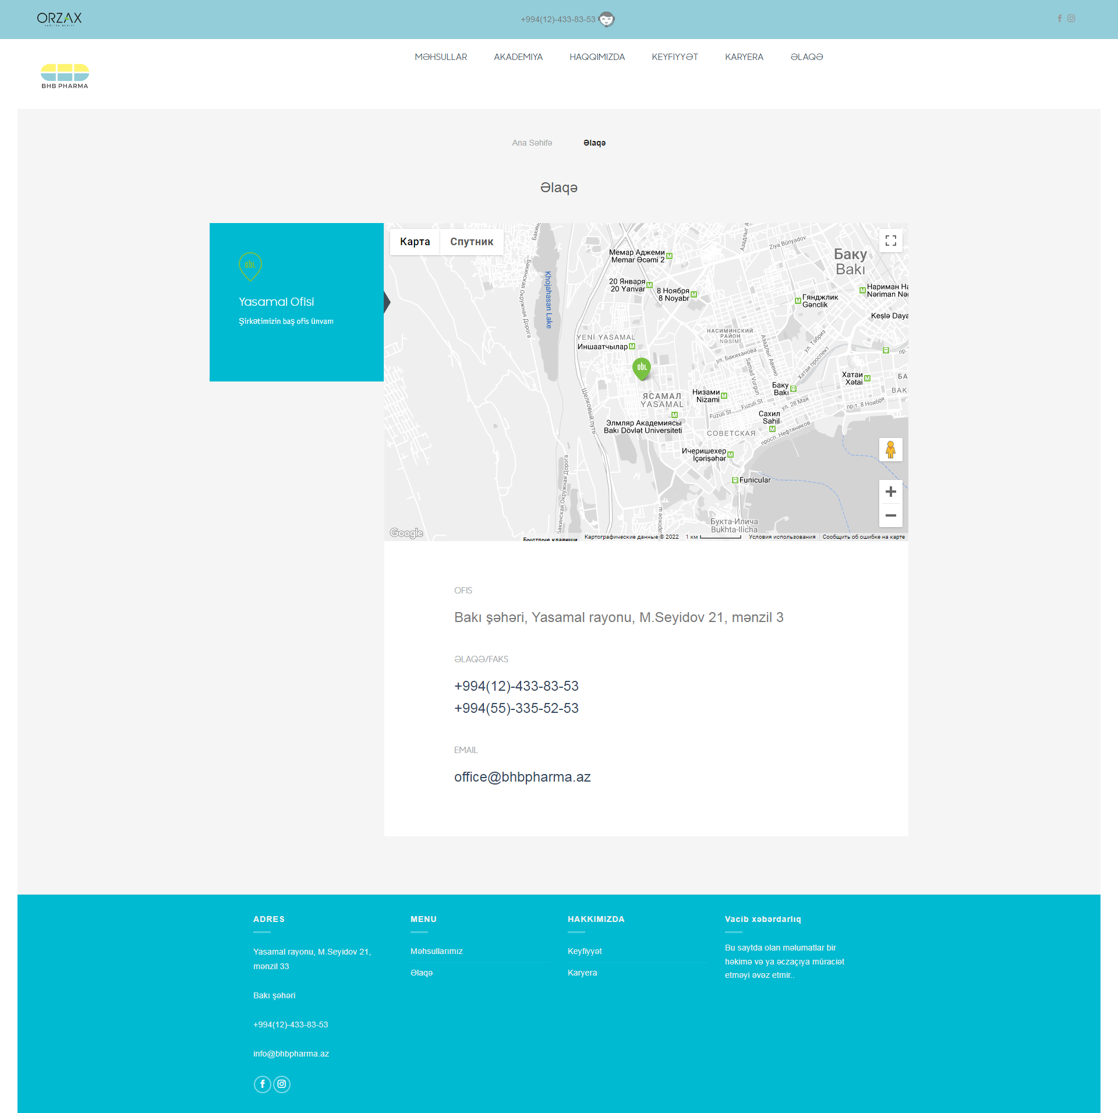Select the HAQQIMIZDA navigation tab

(597, 57)
